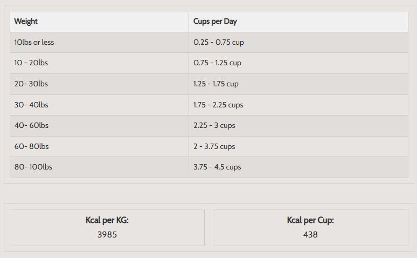Click the 3.75 - 4.5 cups cell
Viewport: 417px width, 258px height.
click(x=217, y=167)
